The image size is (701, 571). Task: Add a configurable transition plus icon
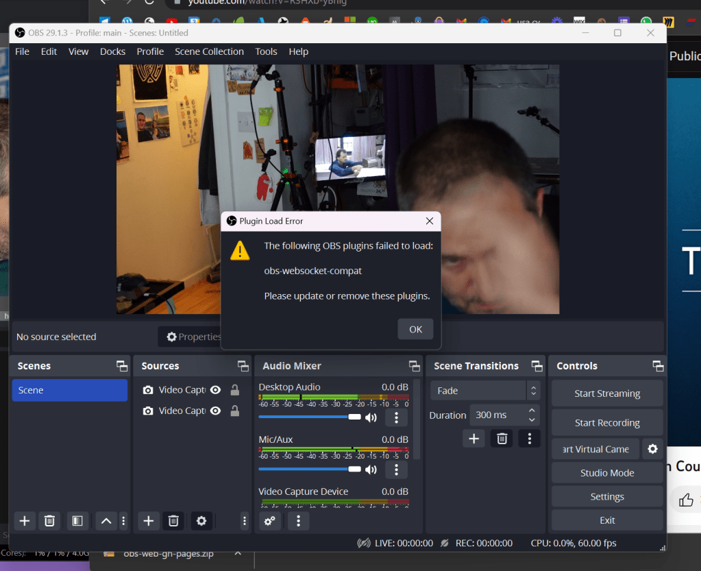point(474,439)
